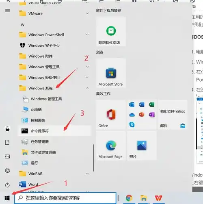Screen dimensions: 203x204
Task: Click the 高效工作 group heading
Action: coord(103,93)
